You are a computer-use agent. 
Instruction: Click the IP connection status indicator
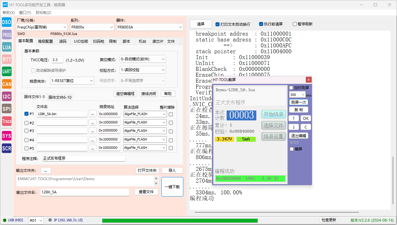[x=66, y=220]
